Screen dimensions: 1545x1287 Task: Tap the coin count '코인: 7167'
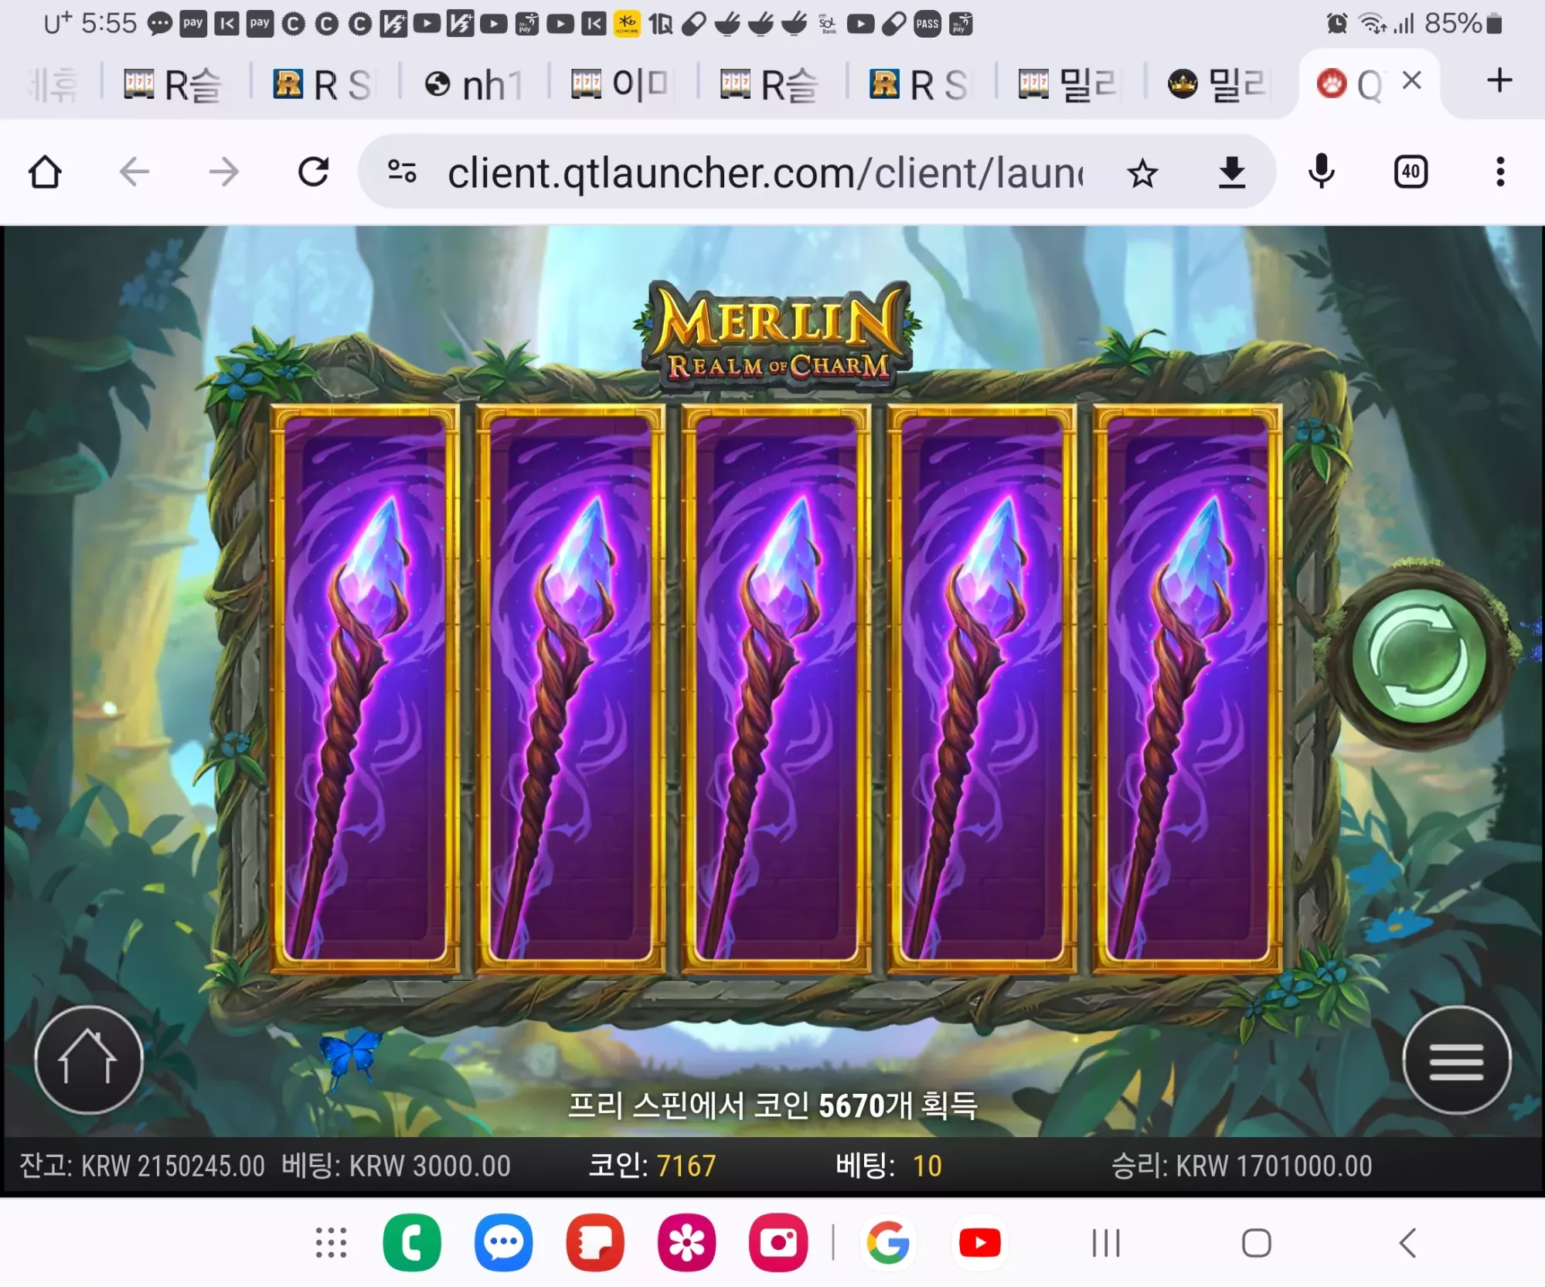tap(652, 1166)
